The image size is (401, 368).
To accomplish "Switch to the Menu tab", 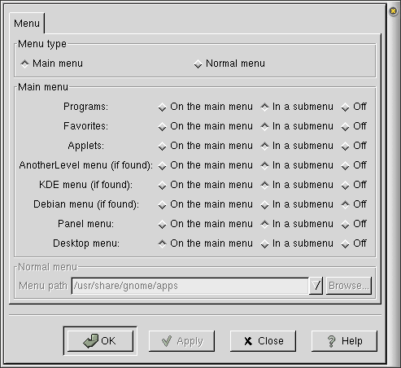I will tap(27, 24).
